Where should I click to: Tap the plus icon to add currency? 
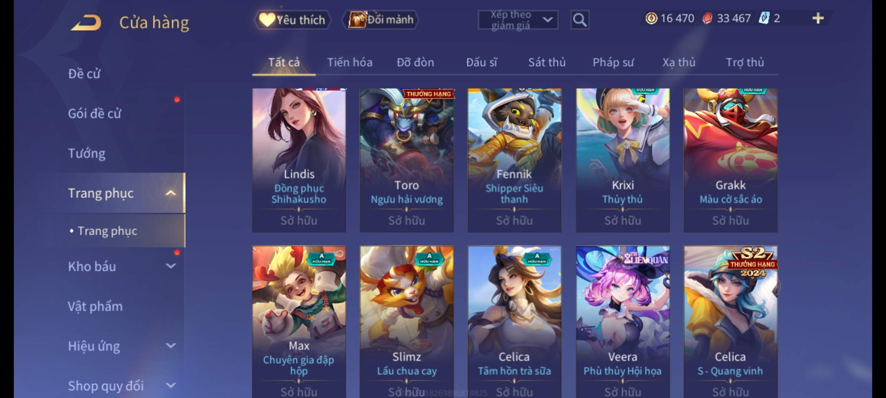(x=818, y=18)
